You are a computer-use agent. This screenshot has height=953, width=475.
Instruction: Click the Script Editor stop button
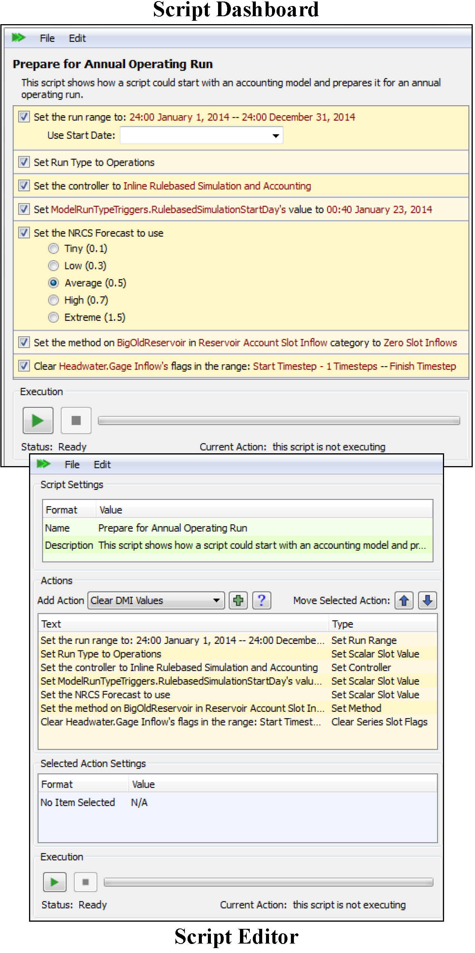click(x=86, y=882)
